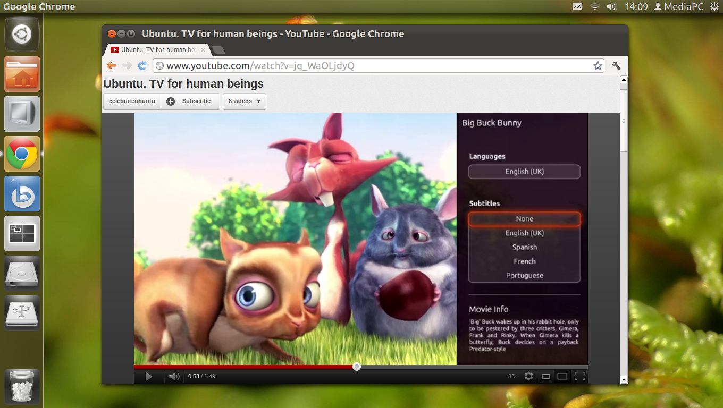The image size is (723, 408).
Task: Open the blue Banshee-style b application icon
Action: click(x=22, y=194)
